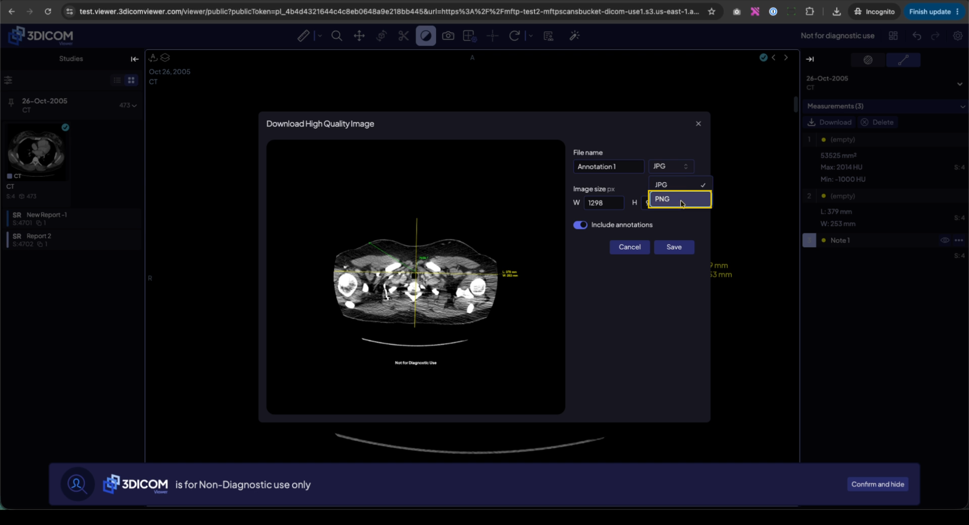The width and height of the screenshot is (969, 525).
Task: Go to previous viewport arrow
Action: click(774, 58)
